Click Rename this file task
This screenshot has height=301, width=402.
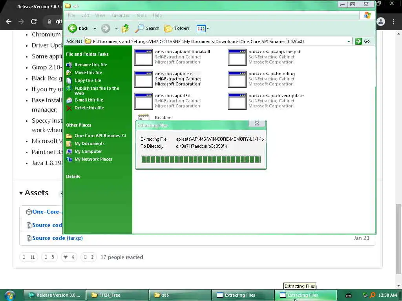pos(91,65)
